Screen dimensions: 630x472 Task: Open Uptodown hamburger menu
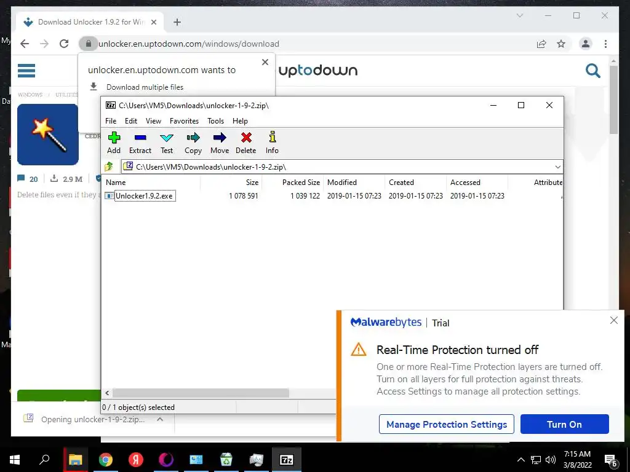coord(26,71)
